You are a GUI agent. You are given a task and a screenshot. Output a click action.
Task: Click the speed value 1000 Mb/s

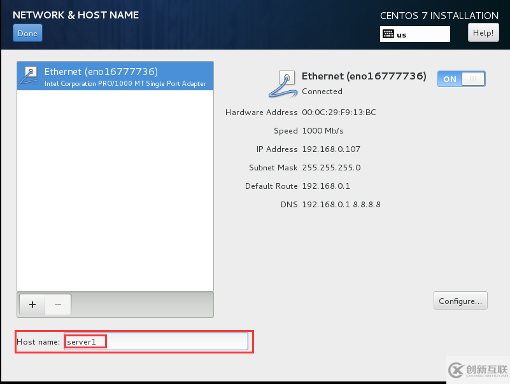[323, 131]
